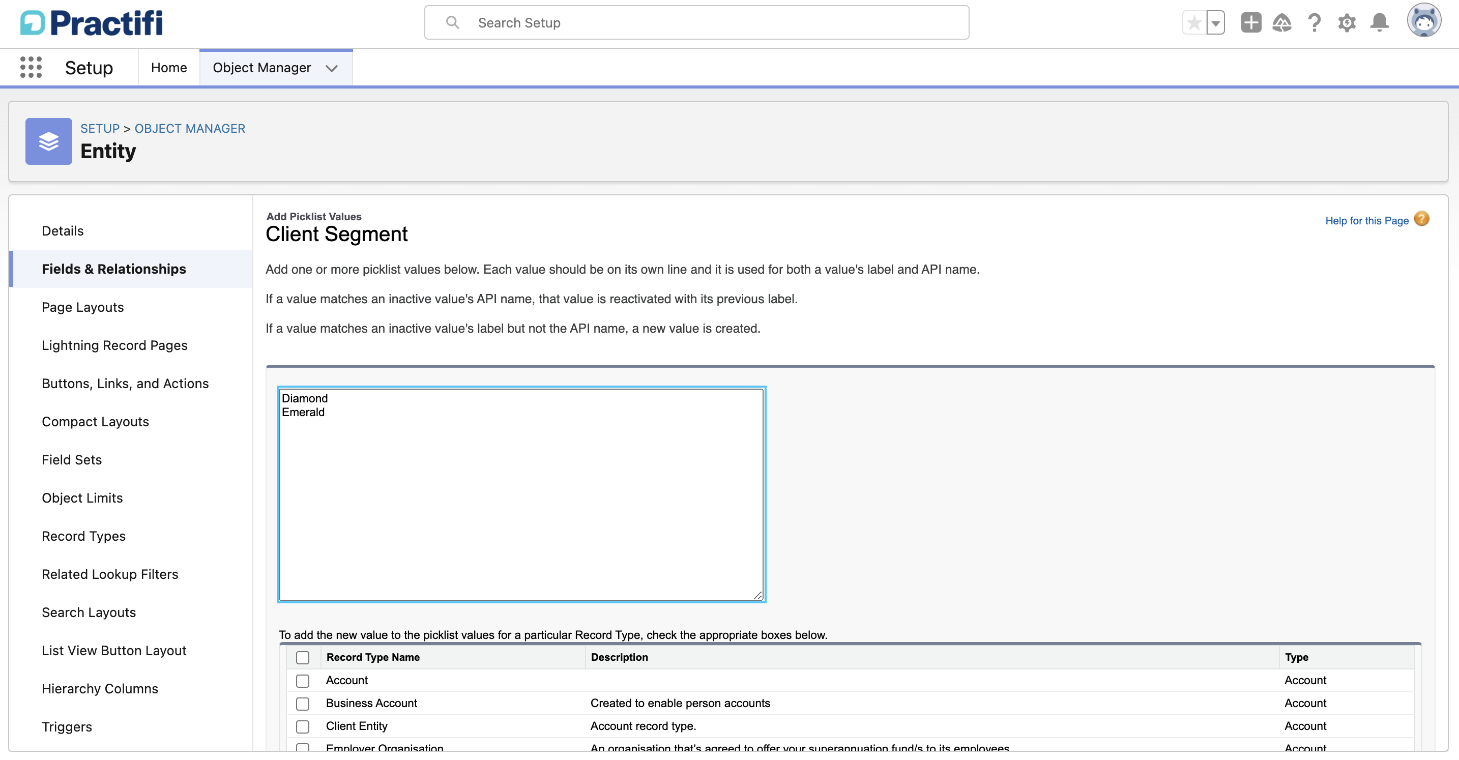Open the Setup gear icon
The width and height of the screenshot is (1459, 760).
[1347, 23]
